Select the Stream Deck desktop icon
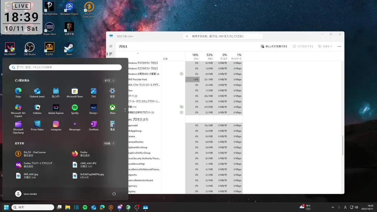This screenshot has height=212, width=377. 49,29
